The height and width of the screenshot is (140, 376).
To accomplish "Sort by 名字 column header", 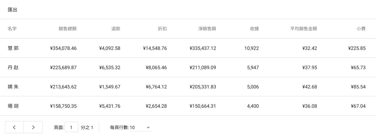I will [x=12, y=29].
